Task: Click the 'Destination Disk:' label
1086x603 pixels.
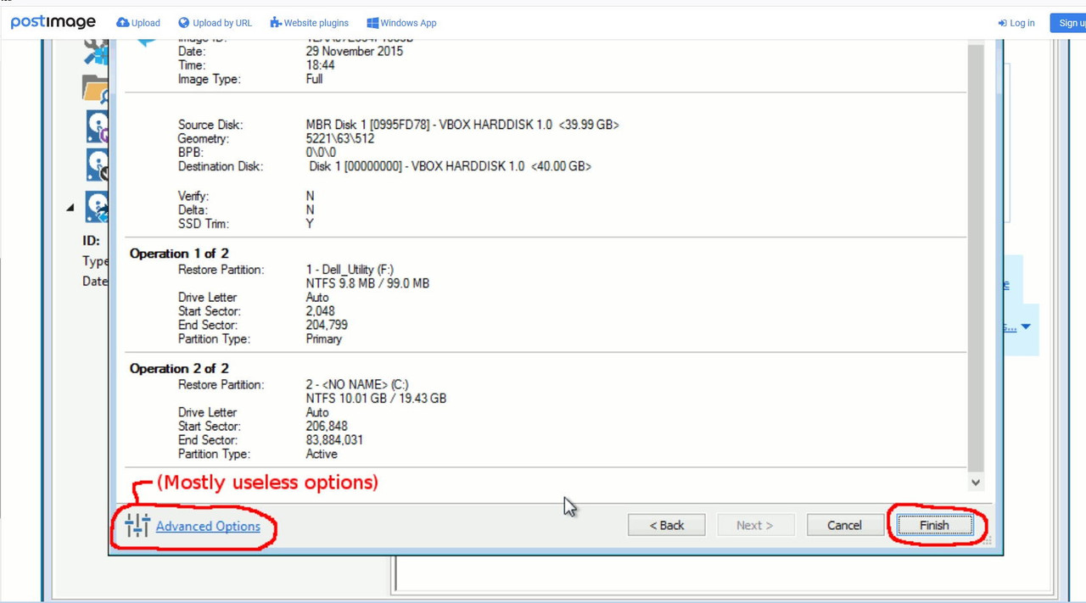Action: [x=221, y=166]
